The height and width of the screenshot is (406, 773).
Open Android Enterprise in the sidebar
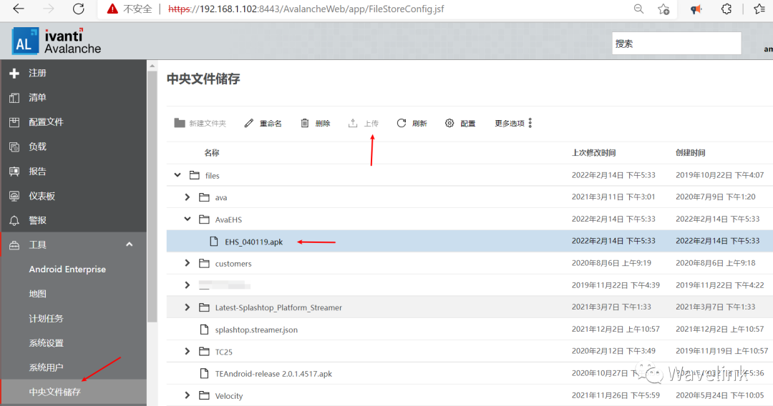(67, 269)
